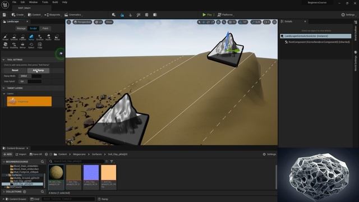Click the Save icon in main toolbar
The image size is (359, 202).
pos(4,15)
